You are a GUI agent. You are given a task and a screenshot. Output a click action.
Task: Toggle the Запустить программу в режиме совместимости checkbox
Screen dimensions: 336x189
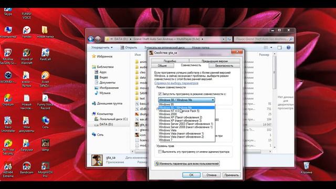tap(160, 94)
